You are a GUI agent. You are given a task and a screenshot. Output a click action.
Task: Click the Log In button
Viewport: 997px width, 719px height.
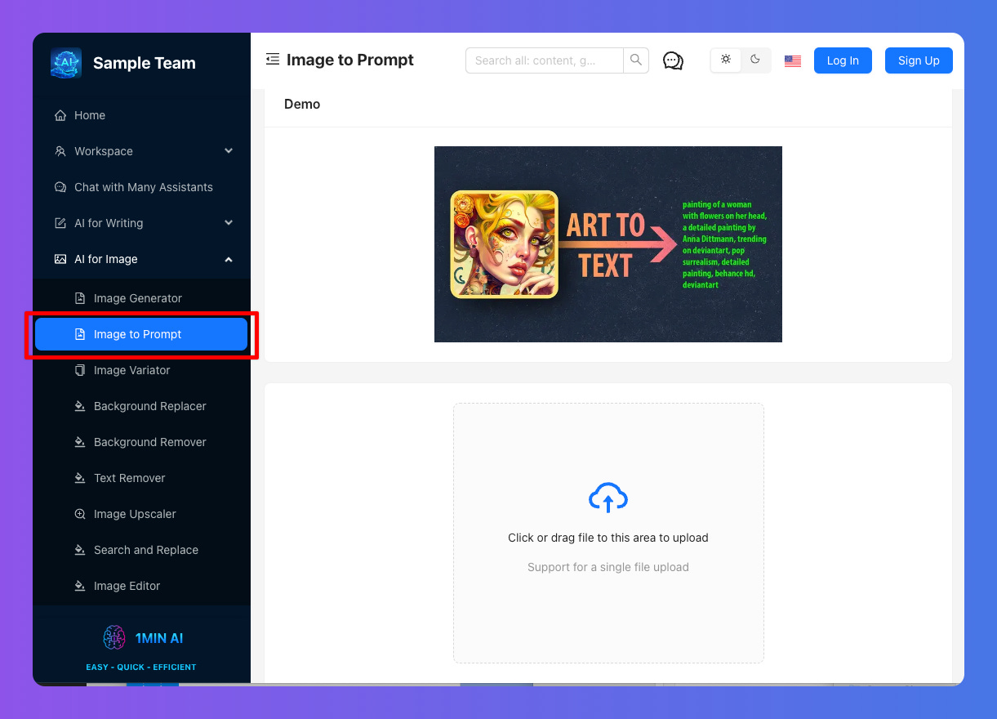coord(843,60)
